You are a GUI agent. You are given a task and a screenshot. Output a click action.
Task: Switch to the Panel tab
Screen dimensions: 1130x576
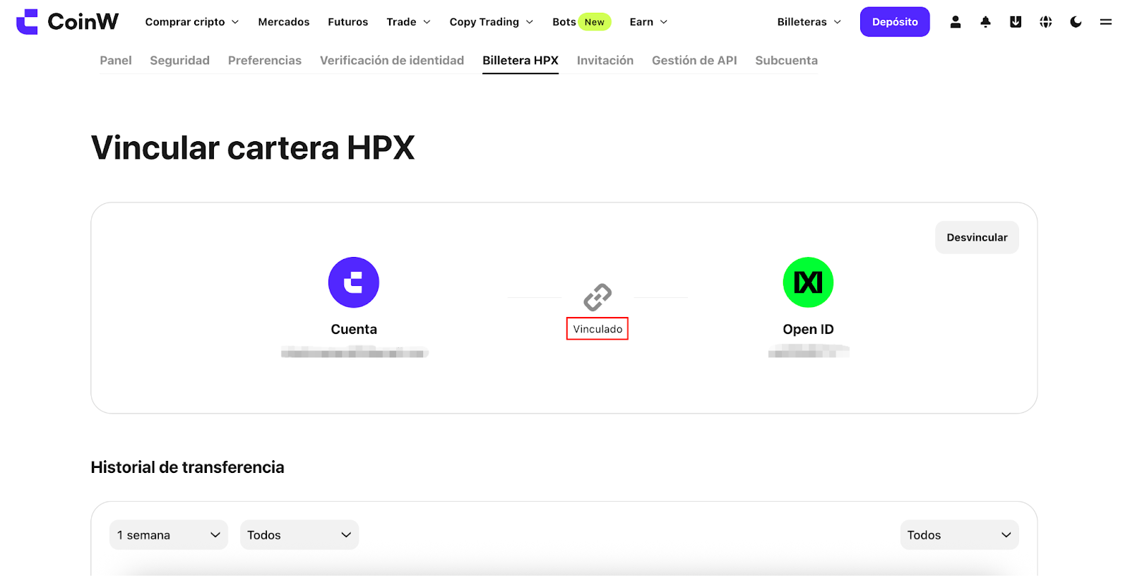116,61
